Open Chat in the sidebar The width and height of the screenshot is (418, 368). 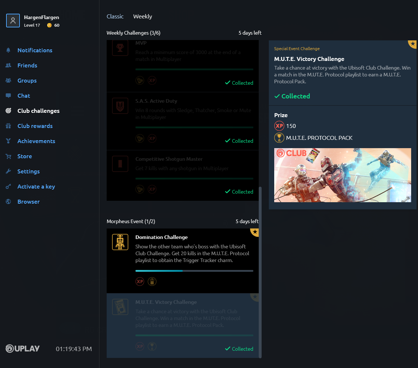point(24,96)
